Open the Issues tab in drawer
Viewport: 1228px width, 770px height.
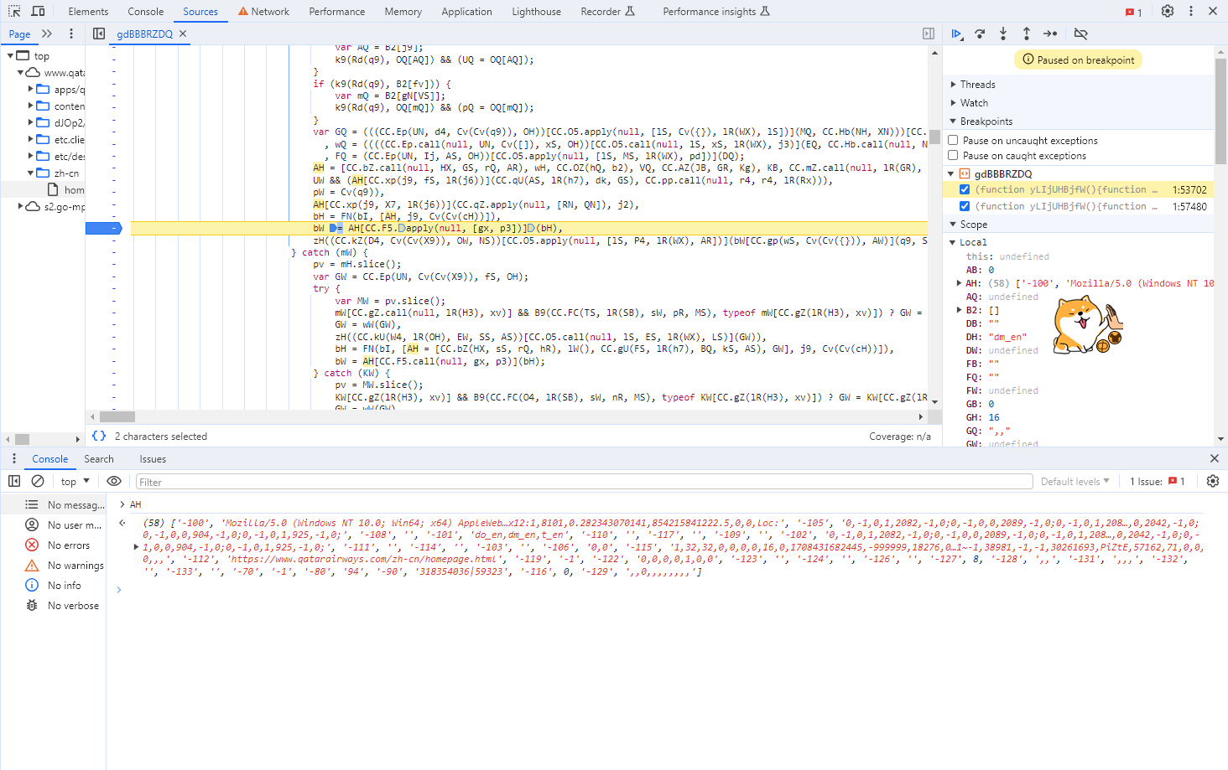153,459
